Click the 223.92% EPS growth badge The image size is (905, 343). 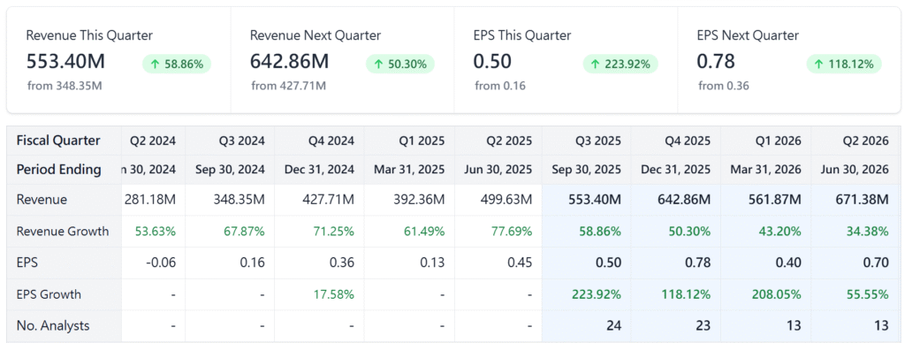click(620, 65)
